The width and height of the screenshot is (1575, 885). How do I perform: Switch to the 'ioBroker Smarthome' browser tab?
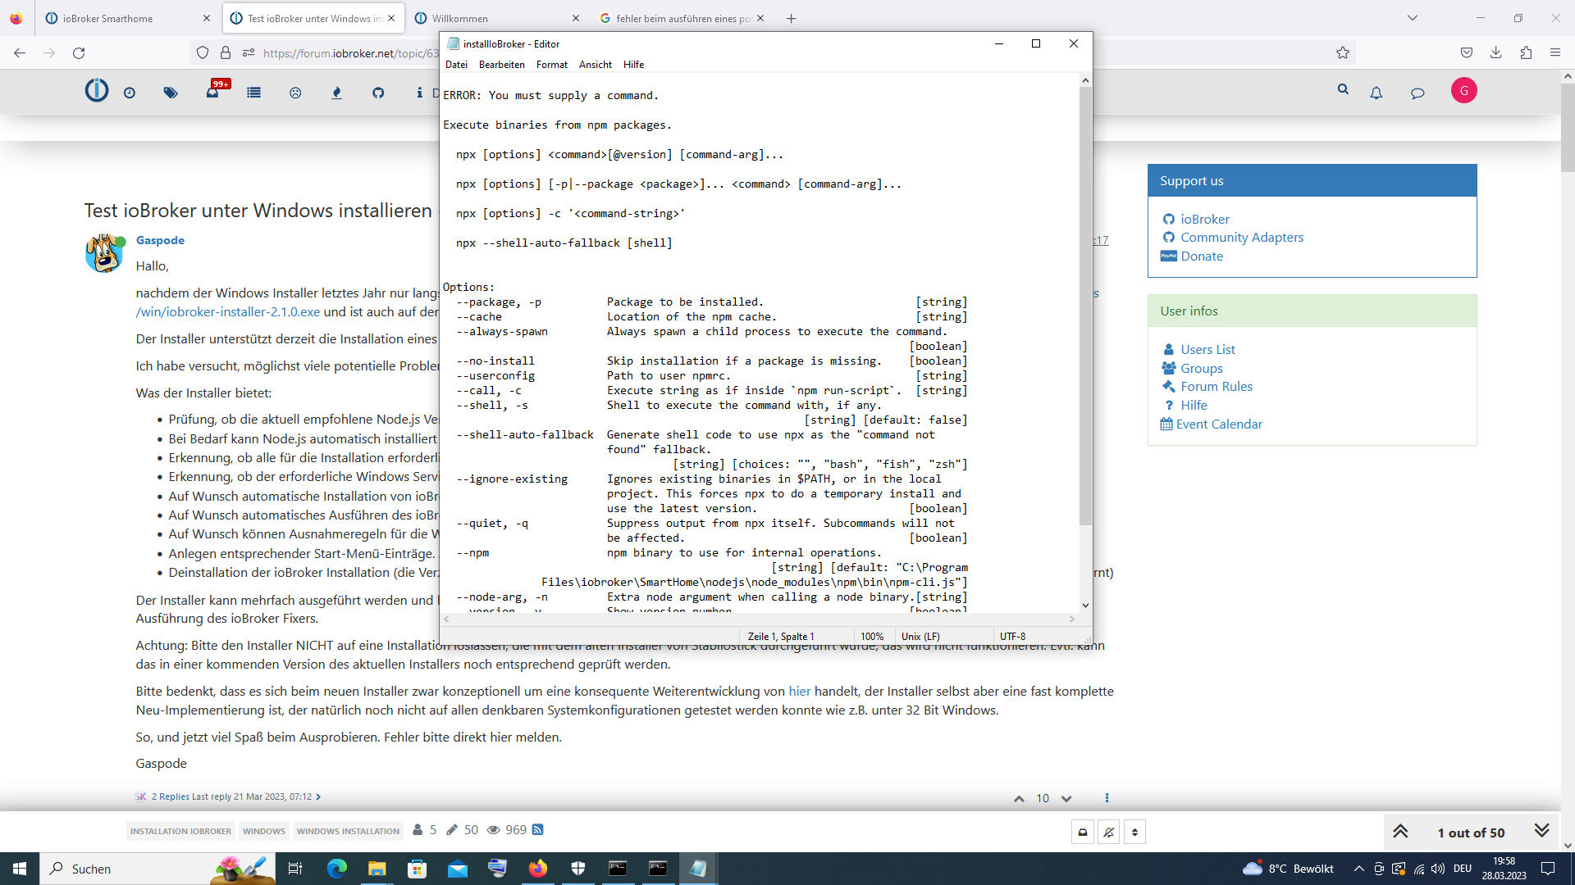pyautogui.click(x=127, y=18)
